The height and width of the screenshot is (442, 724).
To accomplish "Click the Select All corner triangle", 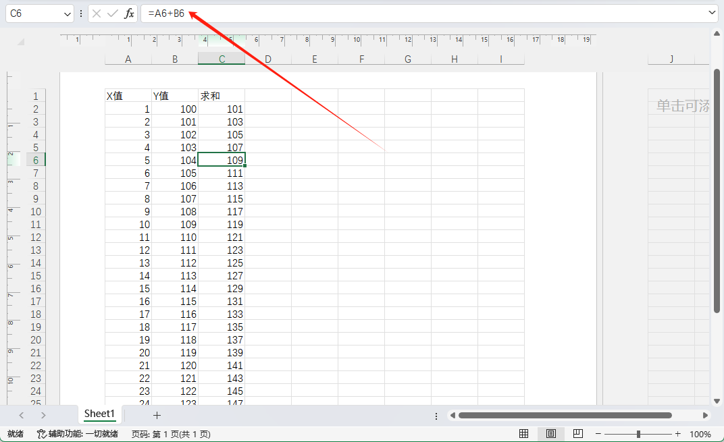I will pos(20,42).
